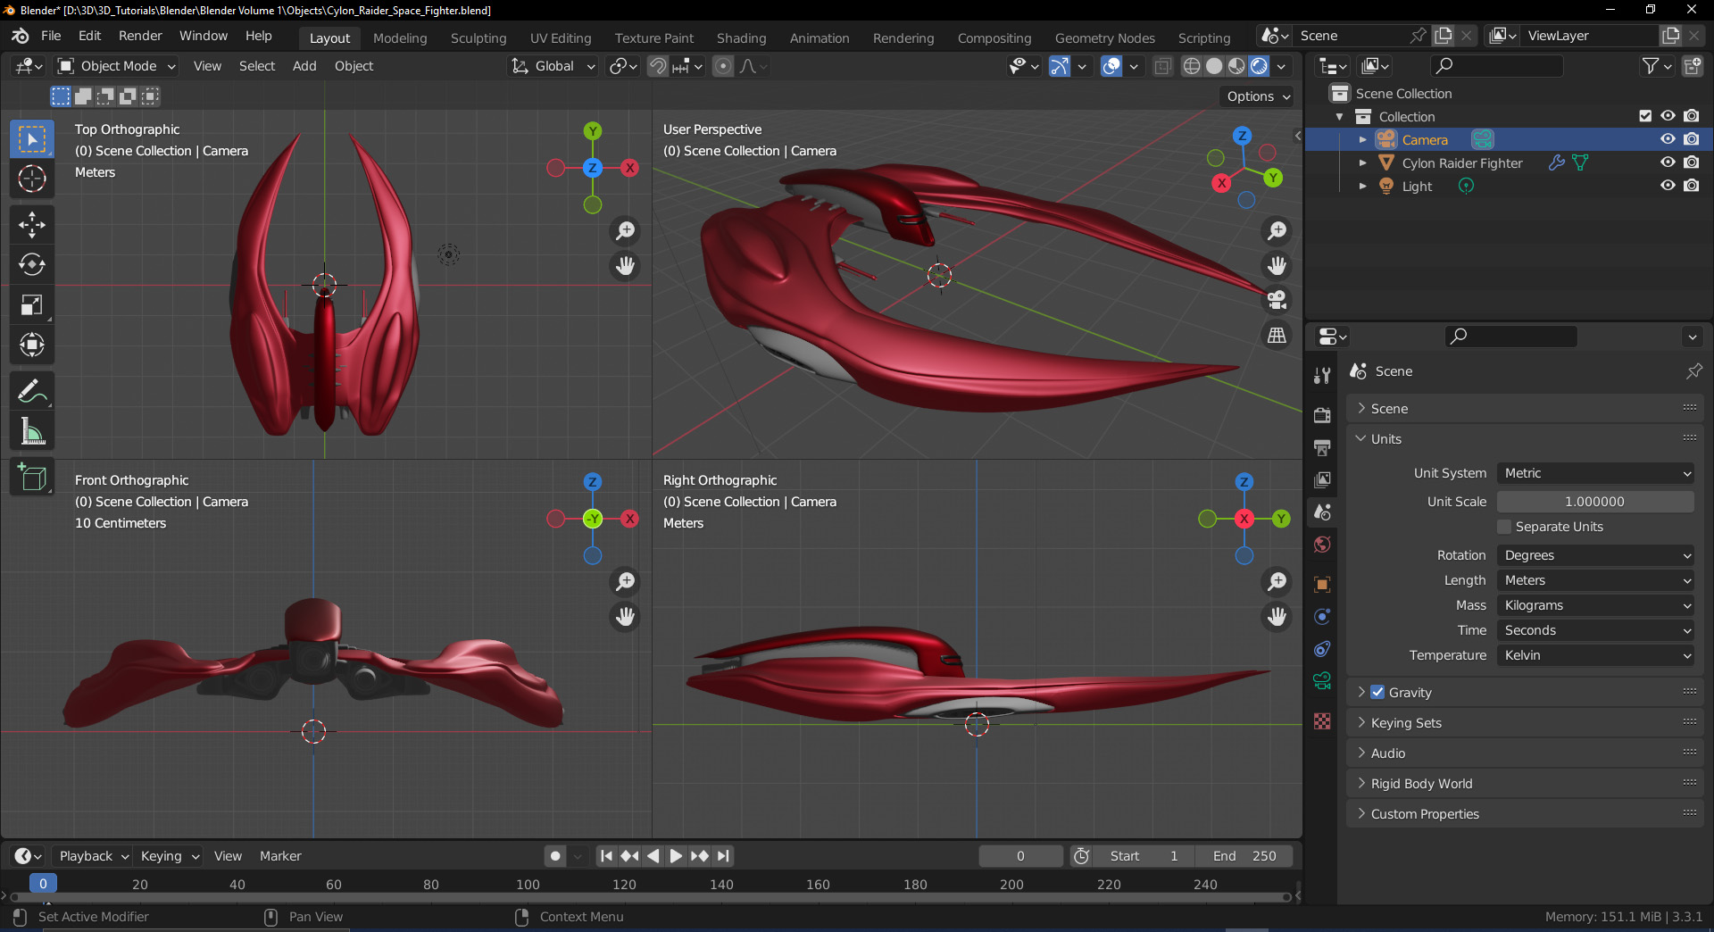Toggle snapping with the magnet icon
The height and width of the screenshot is (932, 1714).
(658, 66)
